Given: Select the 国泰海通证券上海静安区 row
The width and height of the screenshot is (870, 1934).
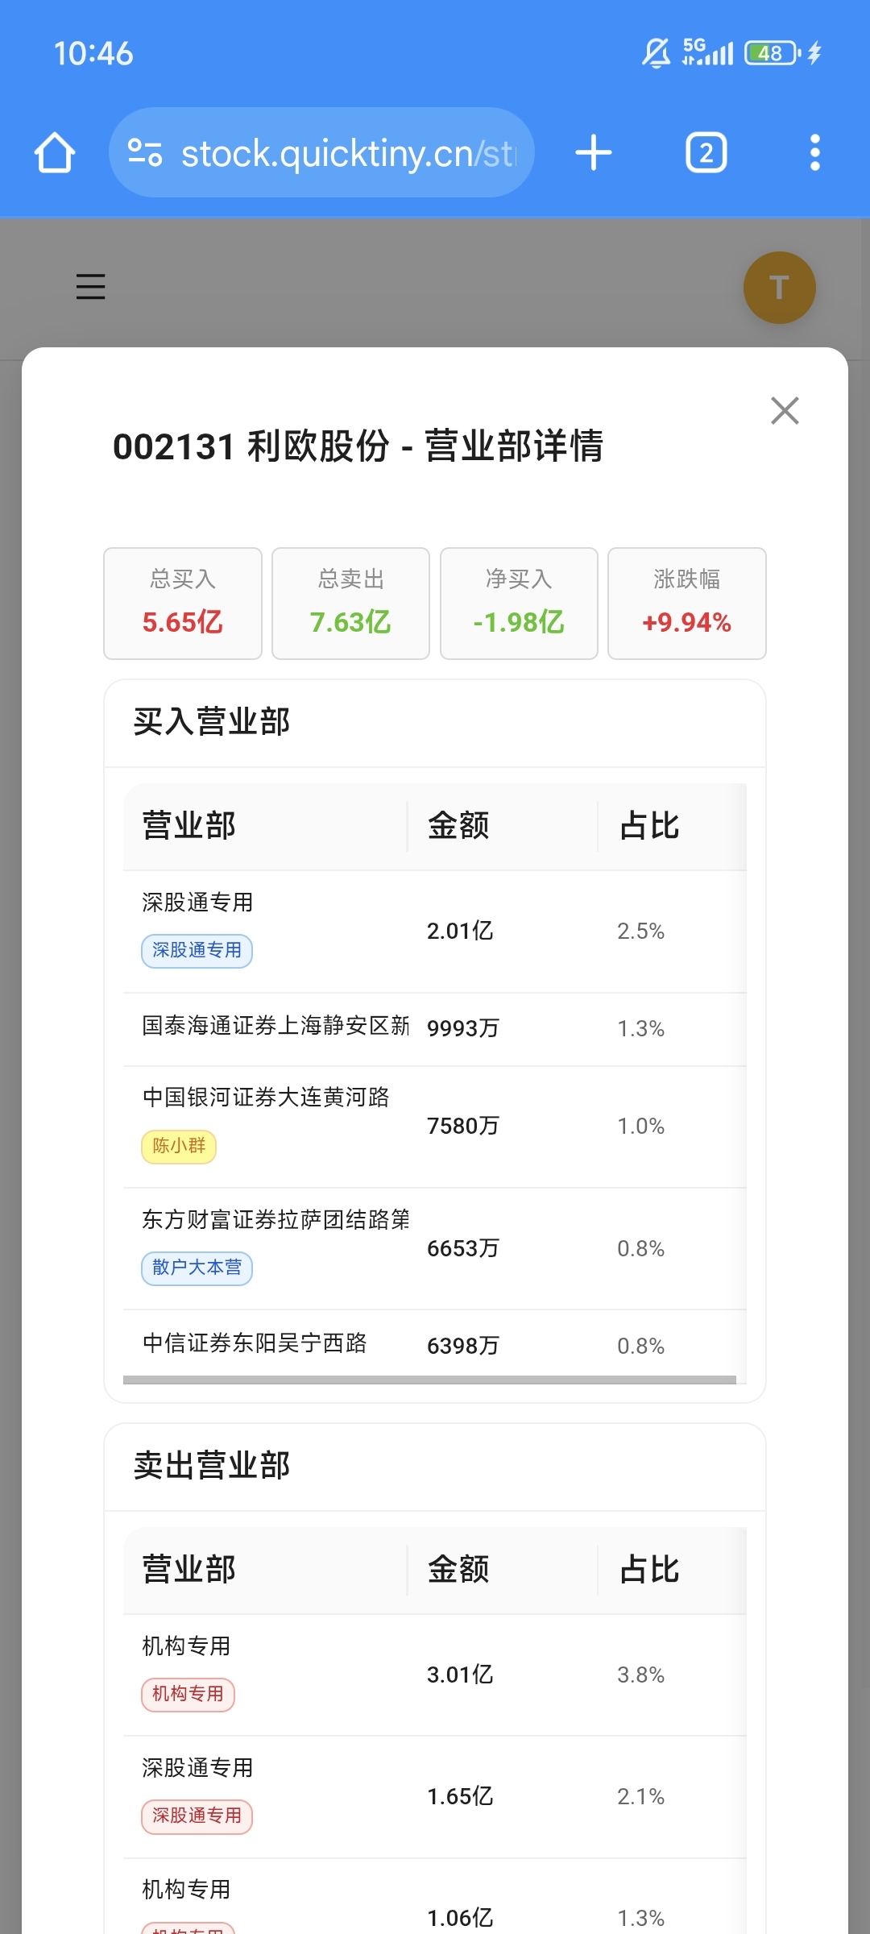Looking at the screenshot, I should point(435,1028).
